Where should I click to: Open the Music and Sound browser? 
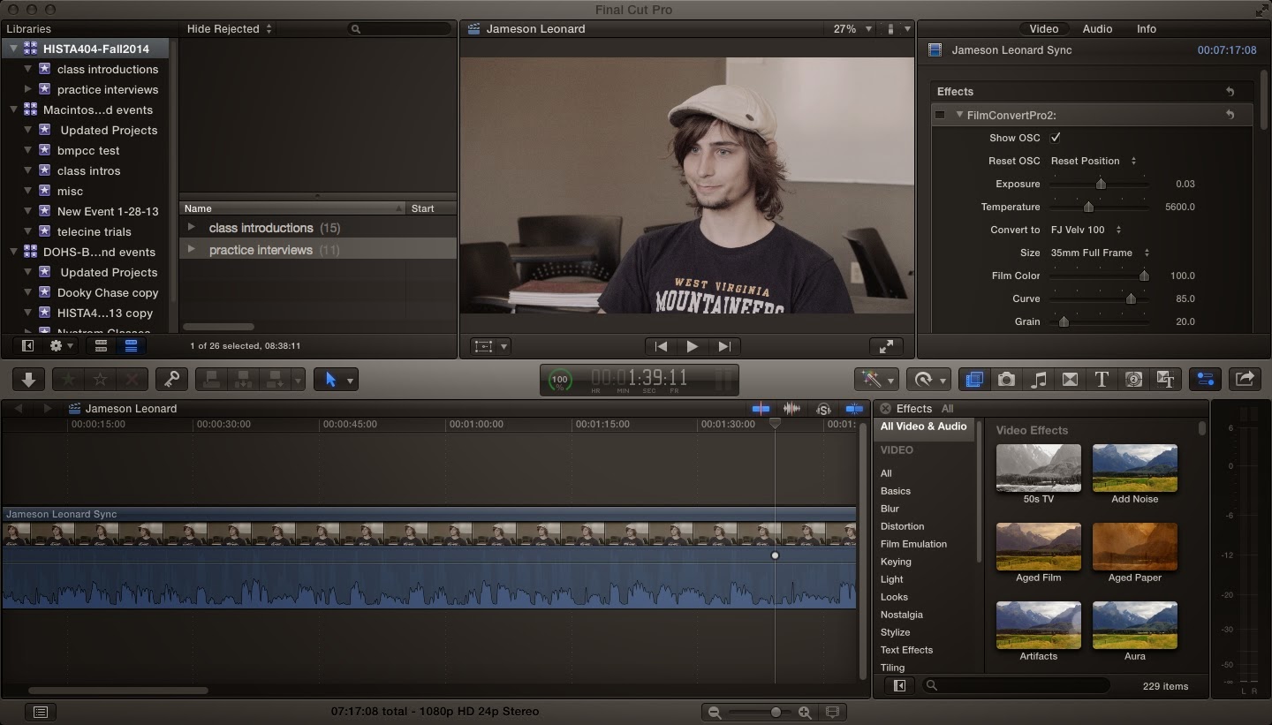[x=1039, y=380]
